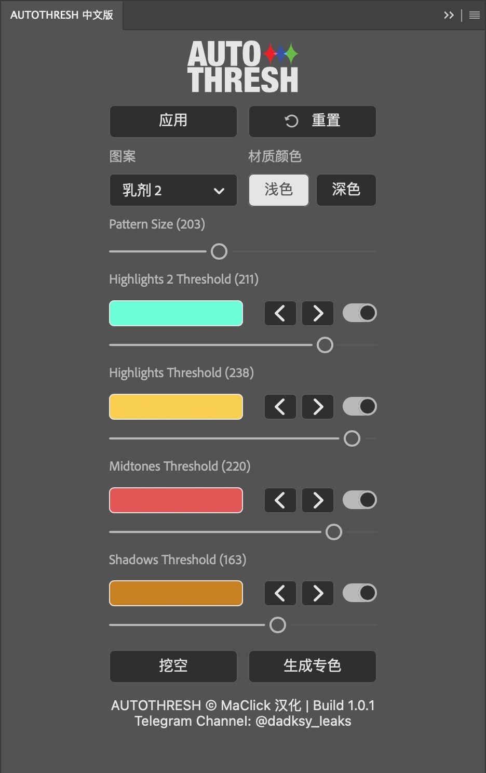
Task: Open the panel flyout menu icon
Action: tap(474, 15)
